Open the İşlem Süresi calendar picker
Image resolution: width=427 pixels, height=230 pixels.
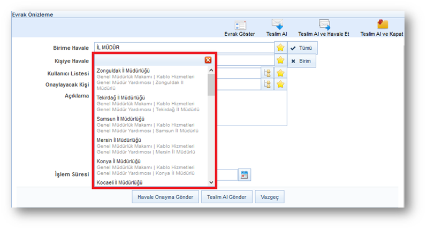[x=244, y=175]
